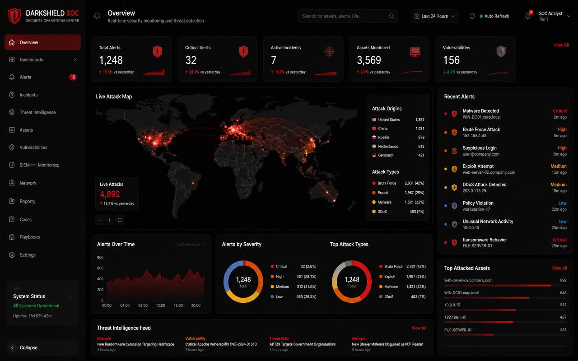Viewport: 578px width, 361px height.
Task: Go to Playbooks in the sidebar
Action: pos(43,237)
